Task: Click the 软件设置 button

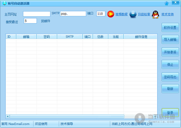Action: pyautogui.click(x=170, y=27)
